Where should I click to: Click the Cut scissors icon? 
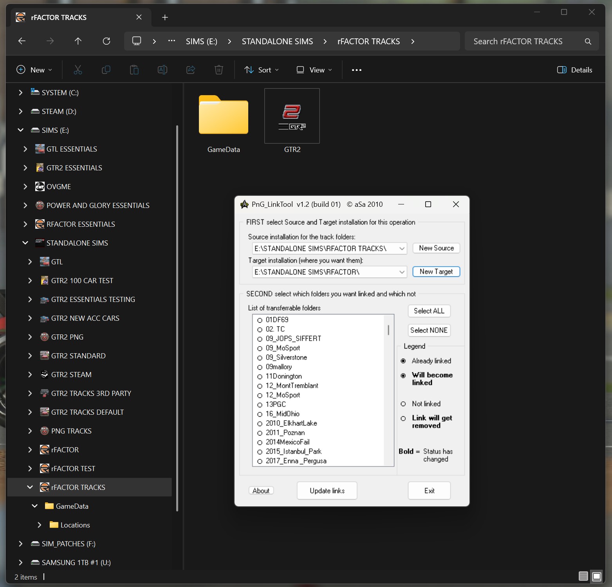pos(78,70)
